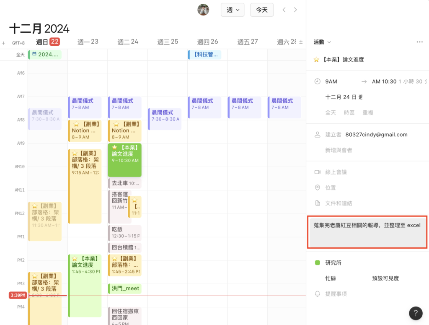Click the plus icon beside GMT+8

4,43
